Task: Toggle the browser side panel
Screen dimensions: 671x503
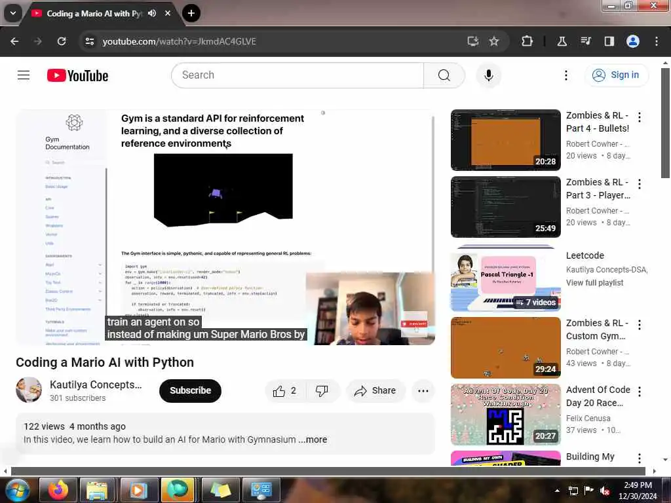Action: [609, 41]
